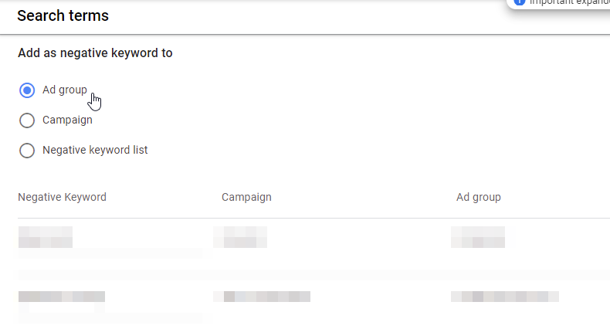Click first row blurred ad group cell
Viewport: 610px width, 329px height.
click(478, 237)
